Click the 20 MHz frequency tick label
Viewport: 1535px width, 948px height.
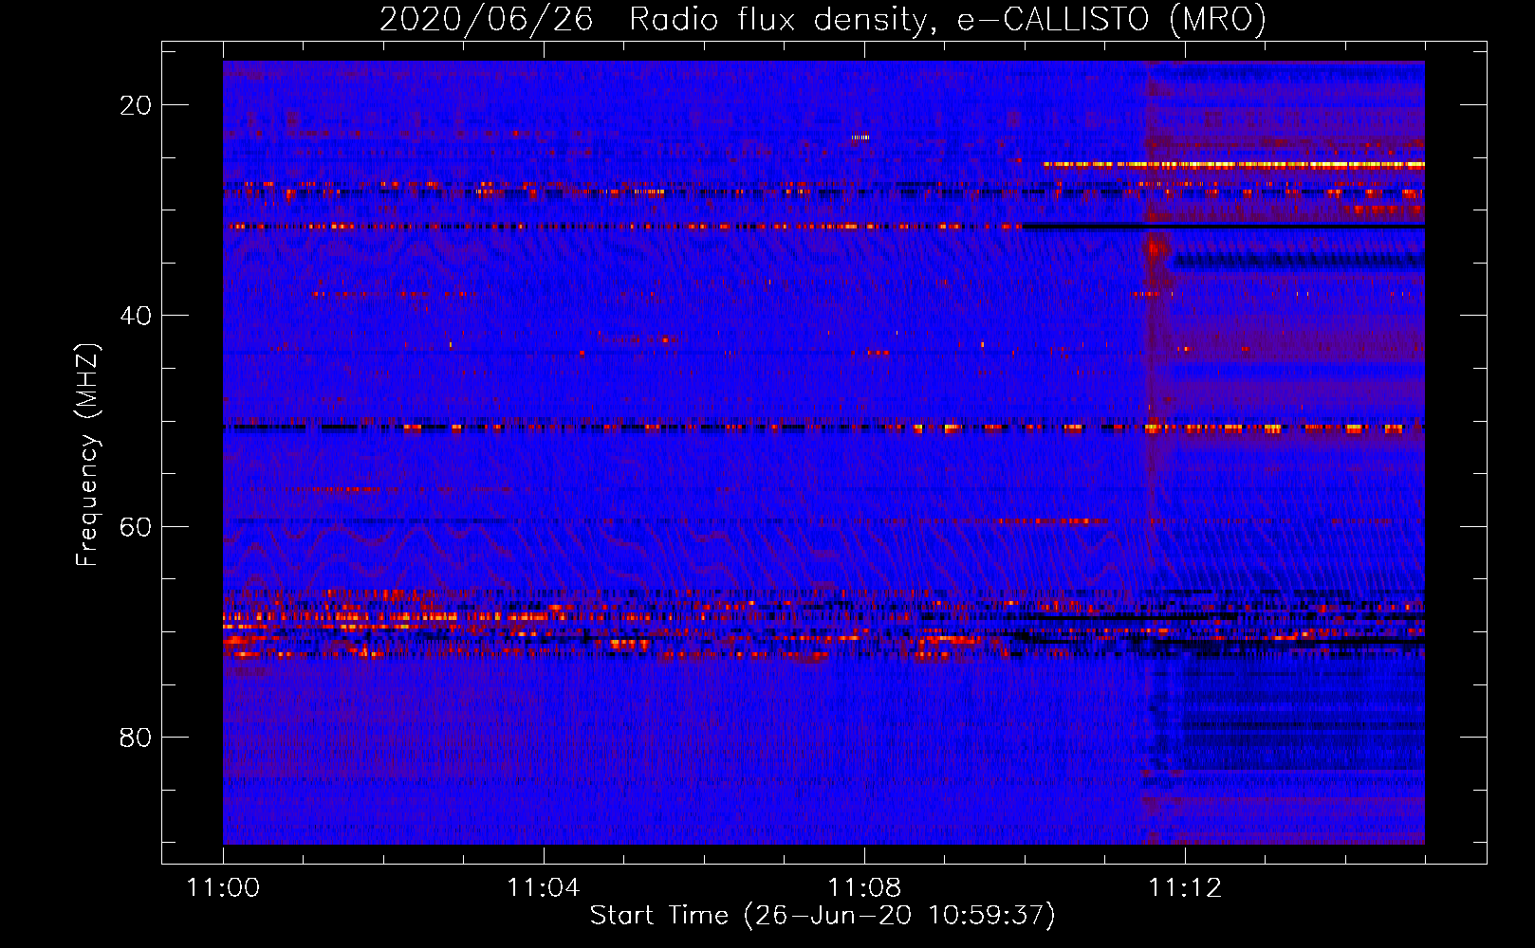136,105
